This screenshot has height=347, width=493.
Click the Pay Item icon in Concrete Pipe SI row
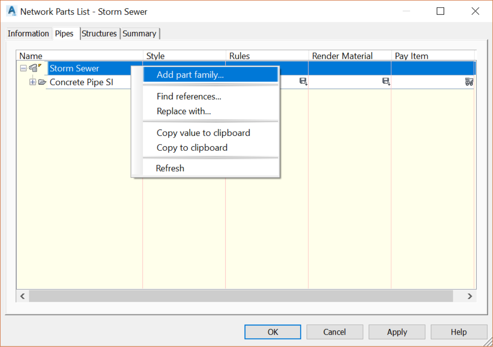(x=469, y=82)
